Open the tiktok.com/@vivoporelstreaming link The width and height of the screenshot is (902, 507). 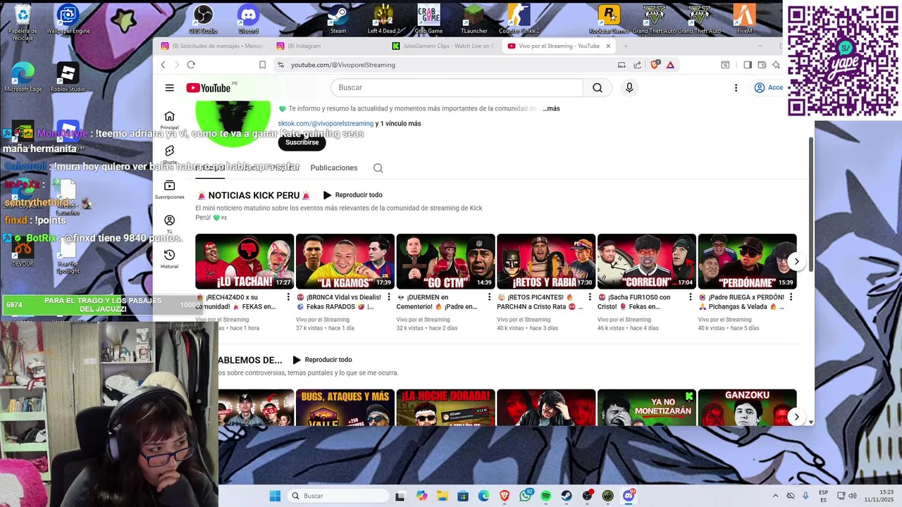coord(326,123)
